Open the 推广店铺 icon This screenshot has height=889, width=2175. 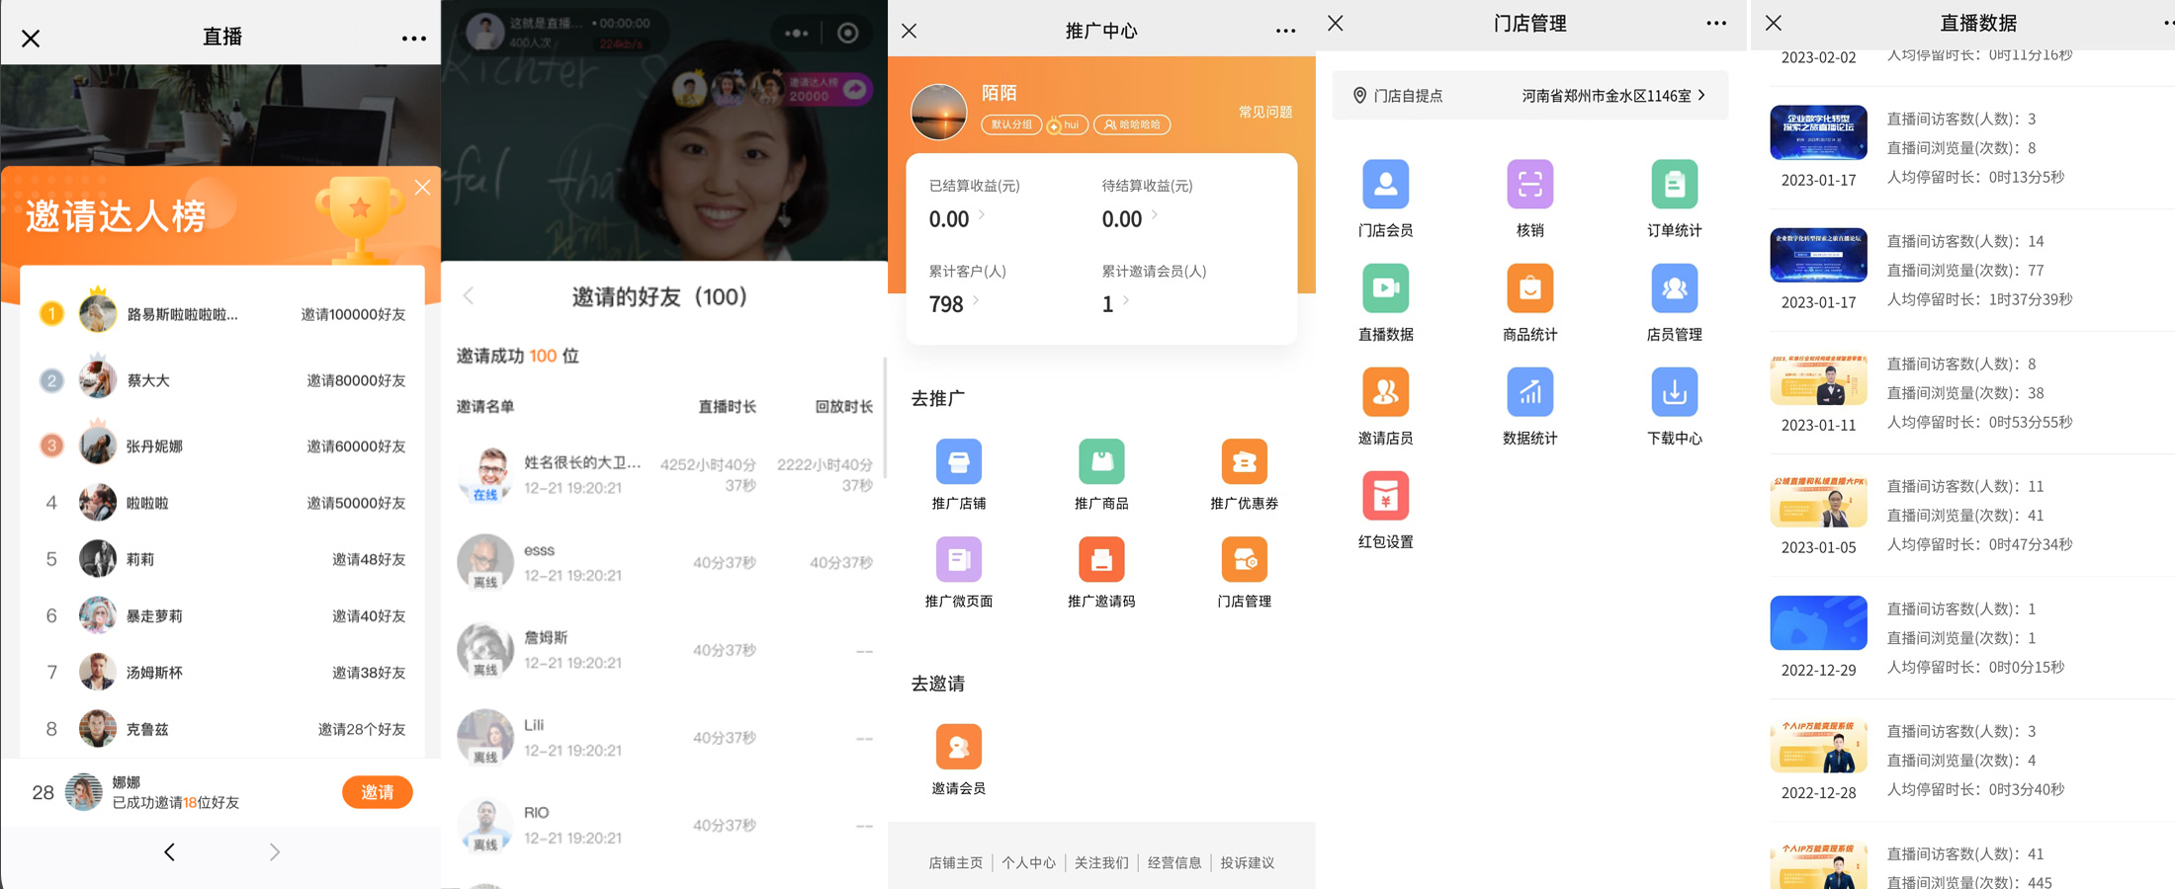(x=958, y=462)
